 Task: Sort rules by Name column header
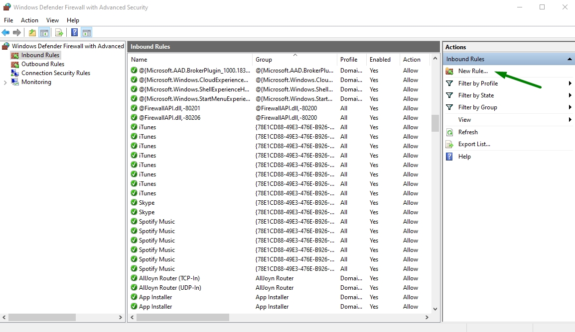tap(190, 60)
